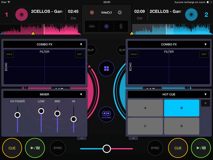Image resolution: width=213 pixels, height=160 pixels.
Task: Hit the CUE button on deck 2
Action: (x=178, y=148)
